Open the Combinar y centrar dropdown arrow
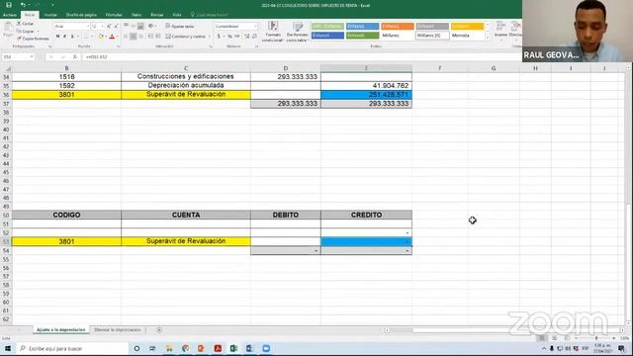 [x=209, y=37]
